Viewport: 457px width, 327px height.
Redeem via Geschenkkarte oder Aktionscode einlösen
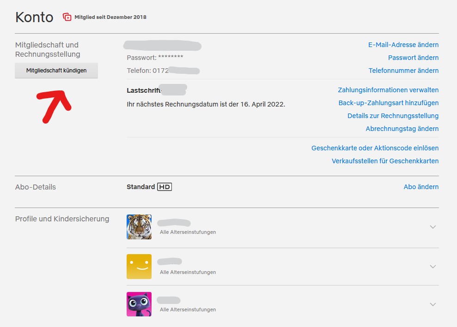click(x=375, y=148)
